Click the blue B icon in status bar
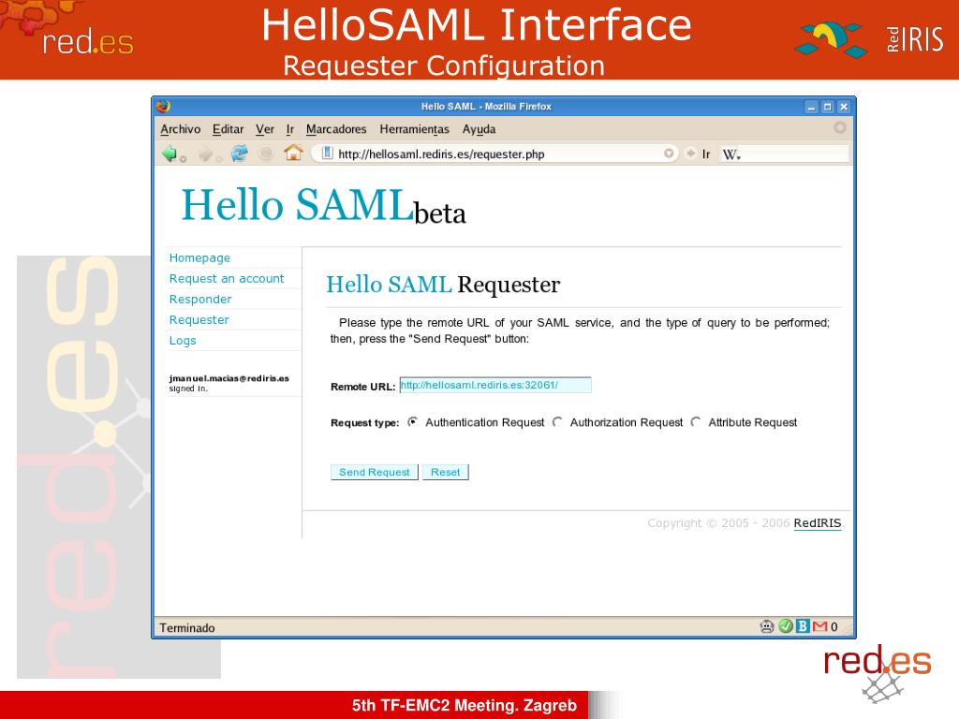 [803, 626]
